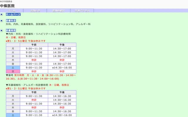The image size is (188, 117).
Task: Click the pink 日 Sunday cell
Action: (x=13, y=71)
